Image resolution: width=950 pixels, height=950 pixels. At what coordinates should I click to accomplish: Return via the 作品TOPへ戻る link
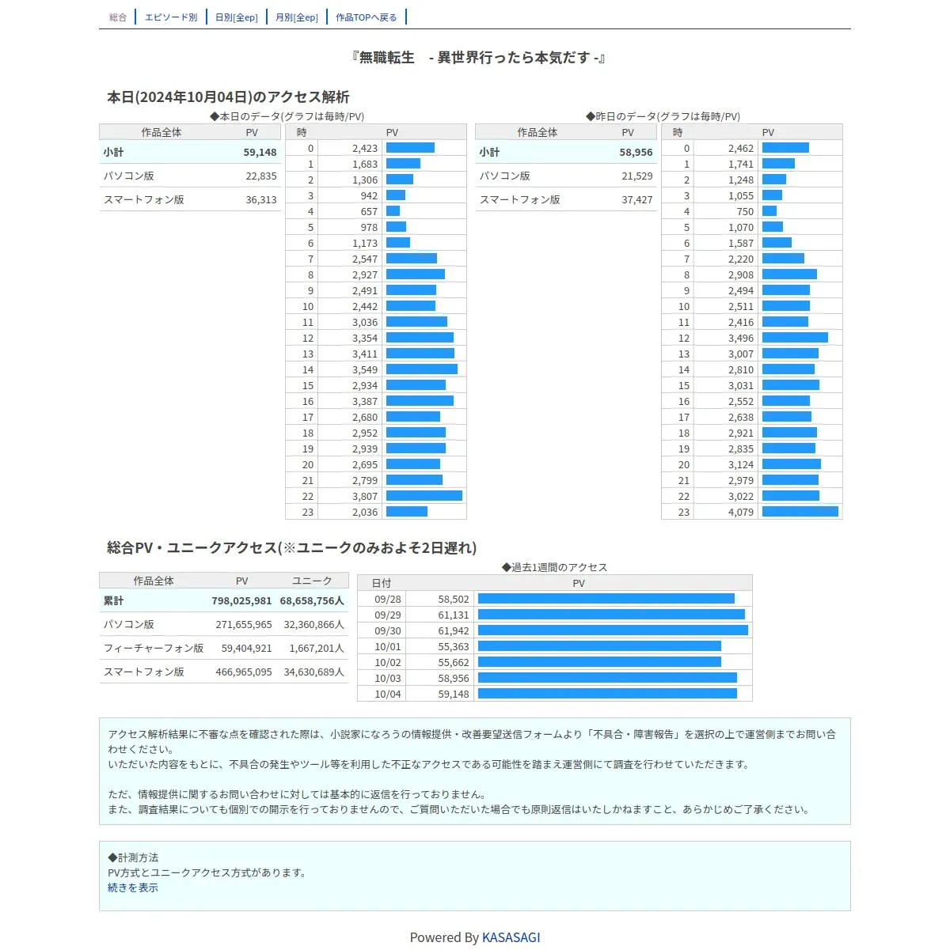[x=367, y=17]
